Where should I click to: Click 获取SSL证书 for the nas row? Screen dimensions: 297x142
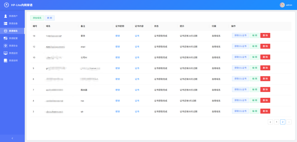[240, 100]
